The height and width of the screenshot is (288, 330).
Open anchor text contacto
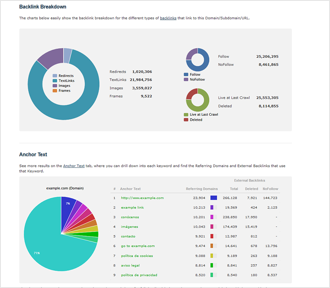point(128,236)
